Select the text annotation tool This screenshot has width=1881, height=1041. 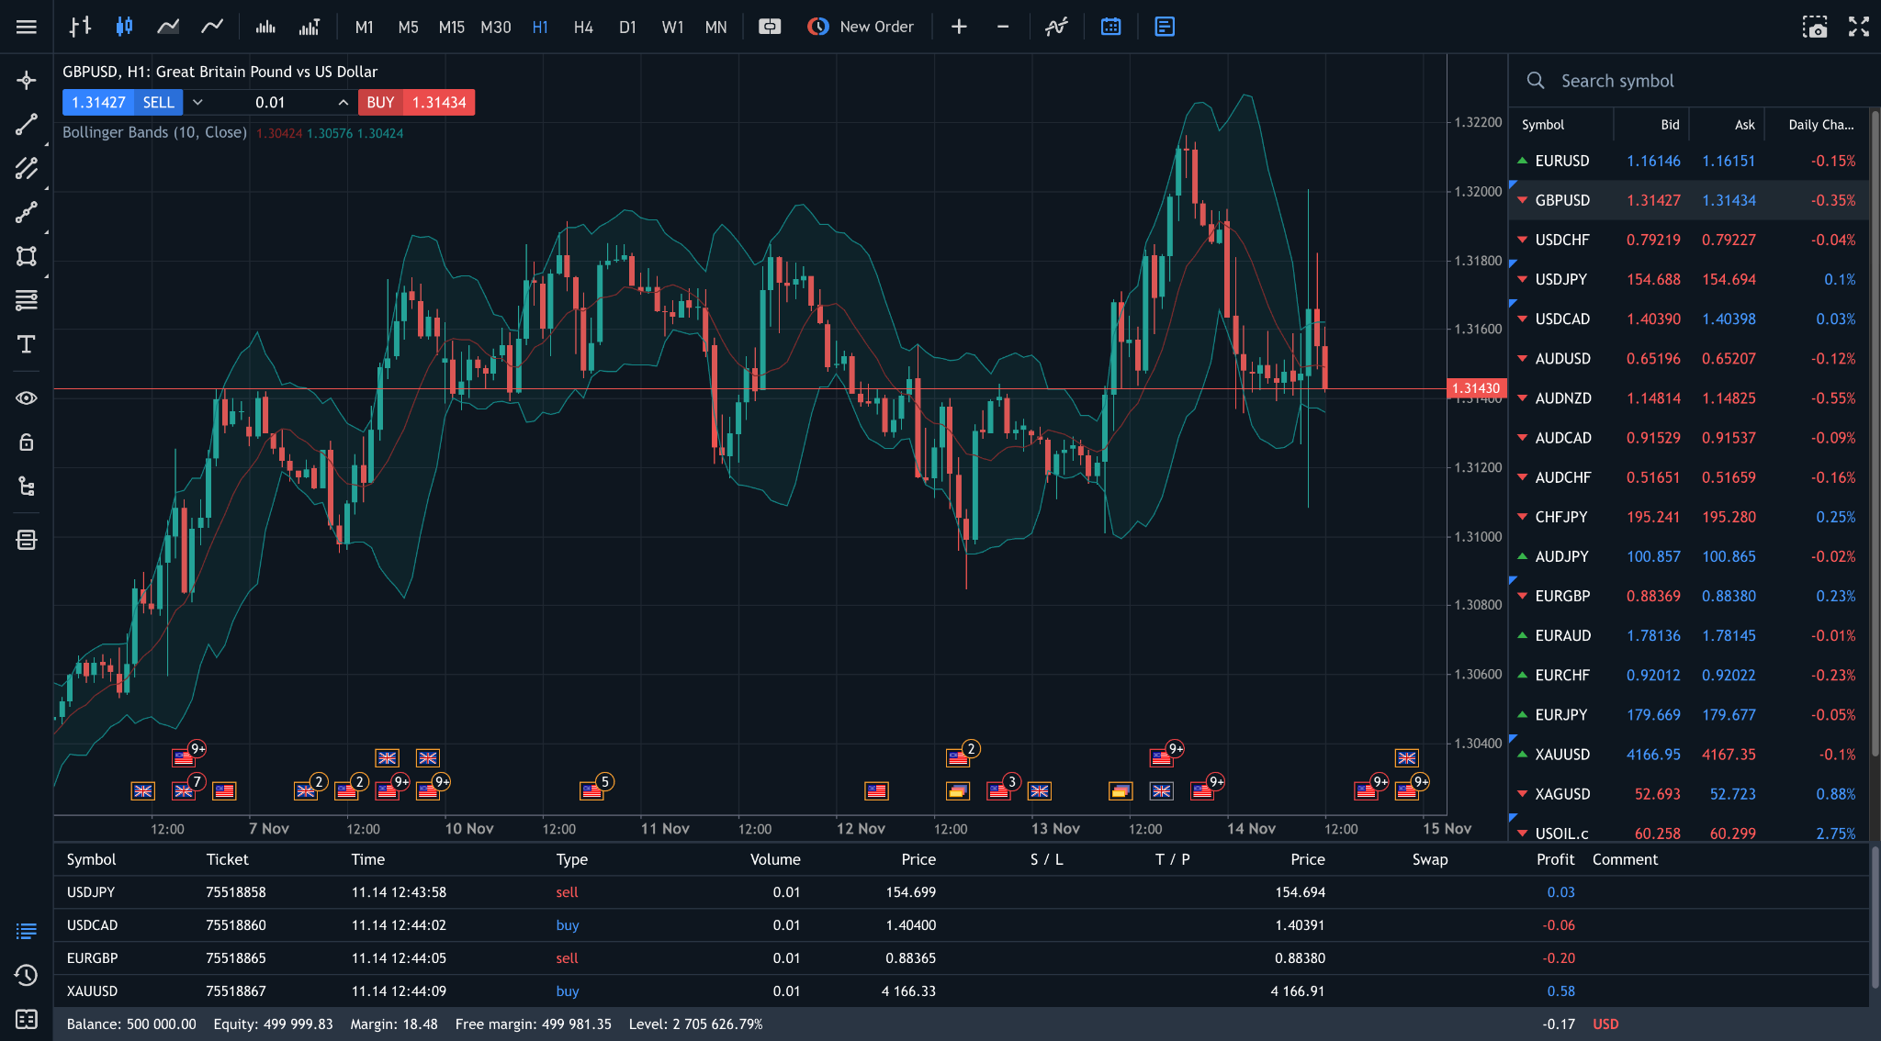point(27,344)
